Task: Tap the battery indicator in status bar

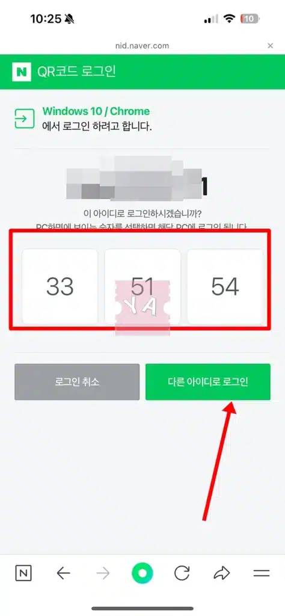Action: (x=250, y=19)
